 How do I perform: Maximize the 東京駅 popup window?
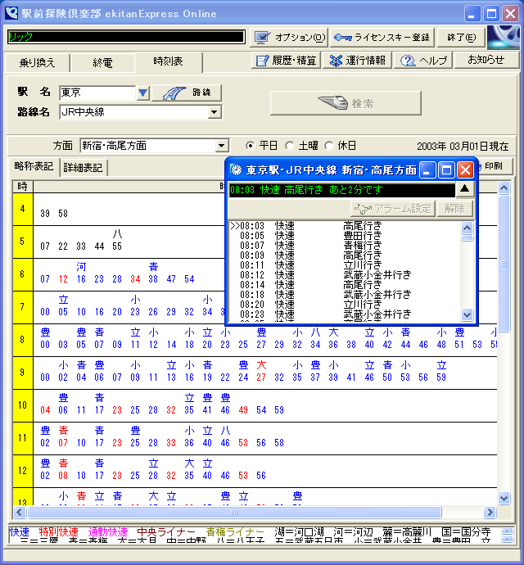tap(446, 169)
